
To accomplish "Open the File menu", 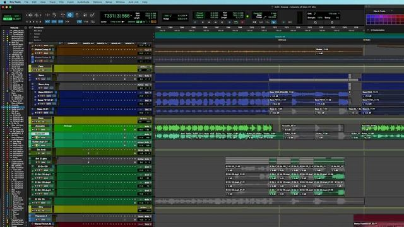I will (x=27, y=2).
